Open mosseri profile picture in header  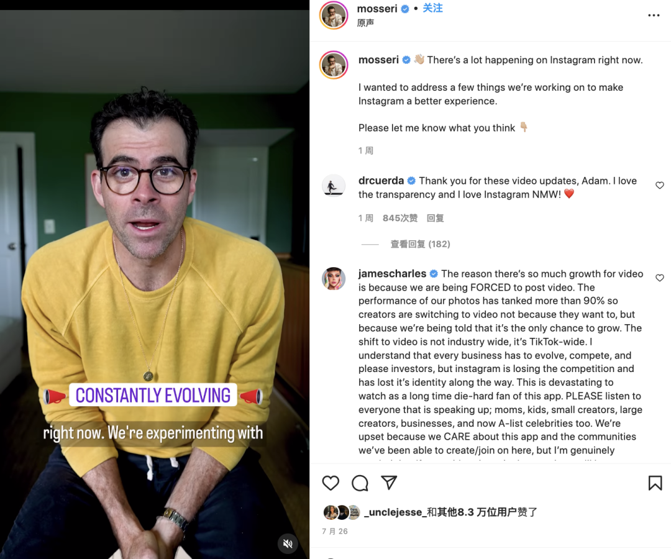click(334, 16)
